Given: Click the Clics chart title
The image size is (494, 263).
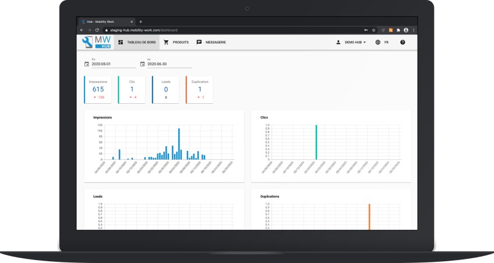Looking at the screenshot, I should (x=264, y=117).
